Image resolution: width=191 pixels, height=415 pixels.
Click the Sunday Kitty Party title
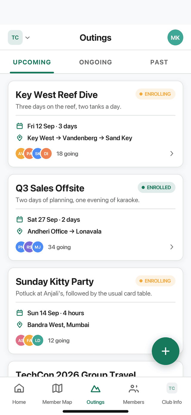click(x=55, y=282)
